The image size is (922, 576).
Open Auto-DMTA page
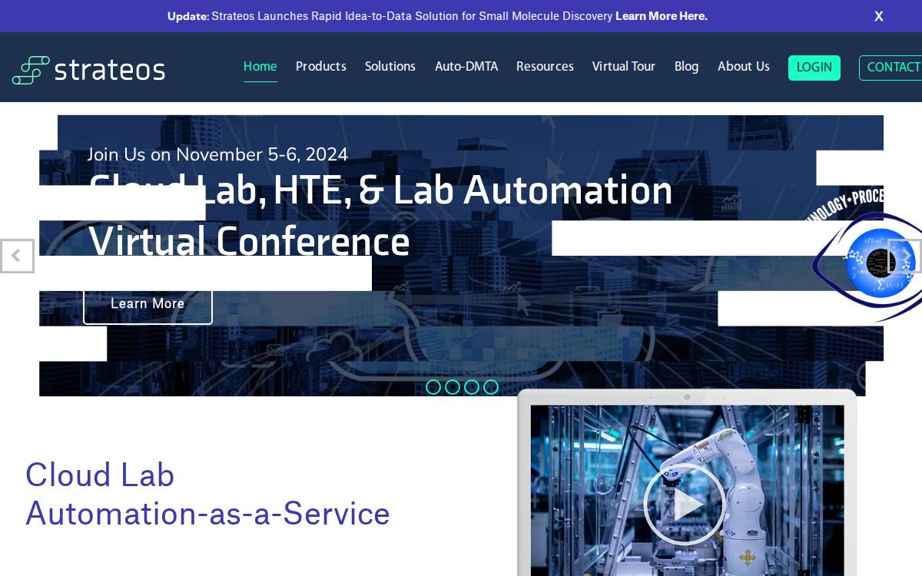click(x=466, y=67)
